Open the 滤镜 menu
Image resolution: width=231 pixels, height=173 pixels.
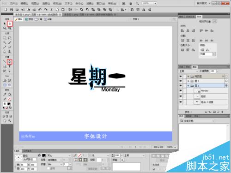[x=90, y=3]
